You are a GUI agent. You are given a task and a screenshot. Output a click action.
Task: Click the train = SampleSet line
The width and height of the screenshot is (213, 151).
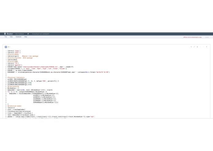click(20, 113)
